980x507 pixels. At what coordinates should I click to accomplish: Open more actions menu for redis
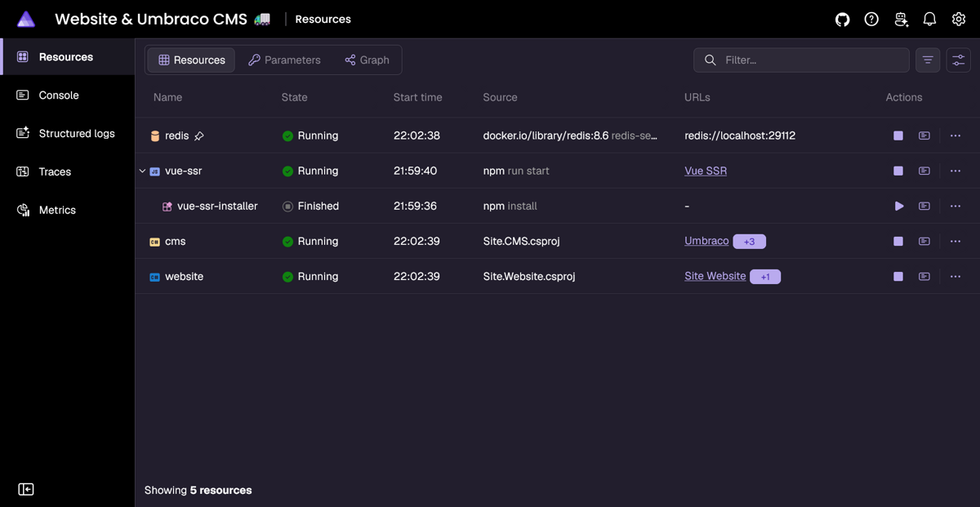coord(955,136)
